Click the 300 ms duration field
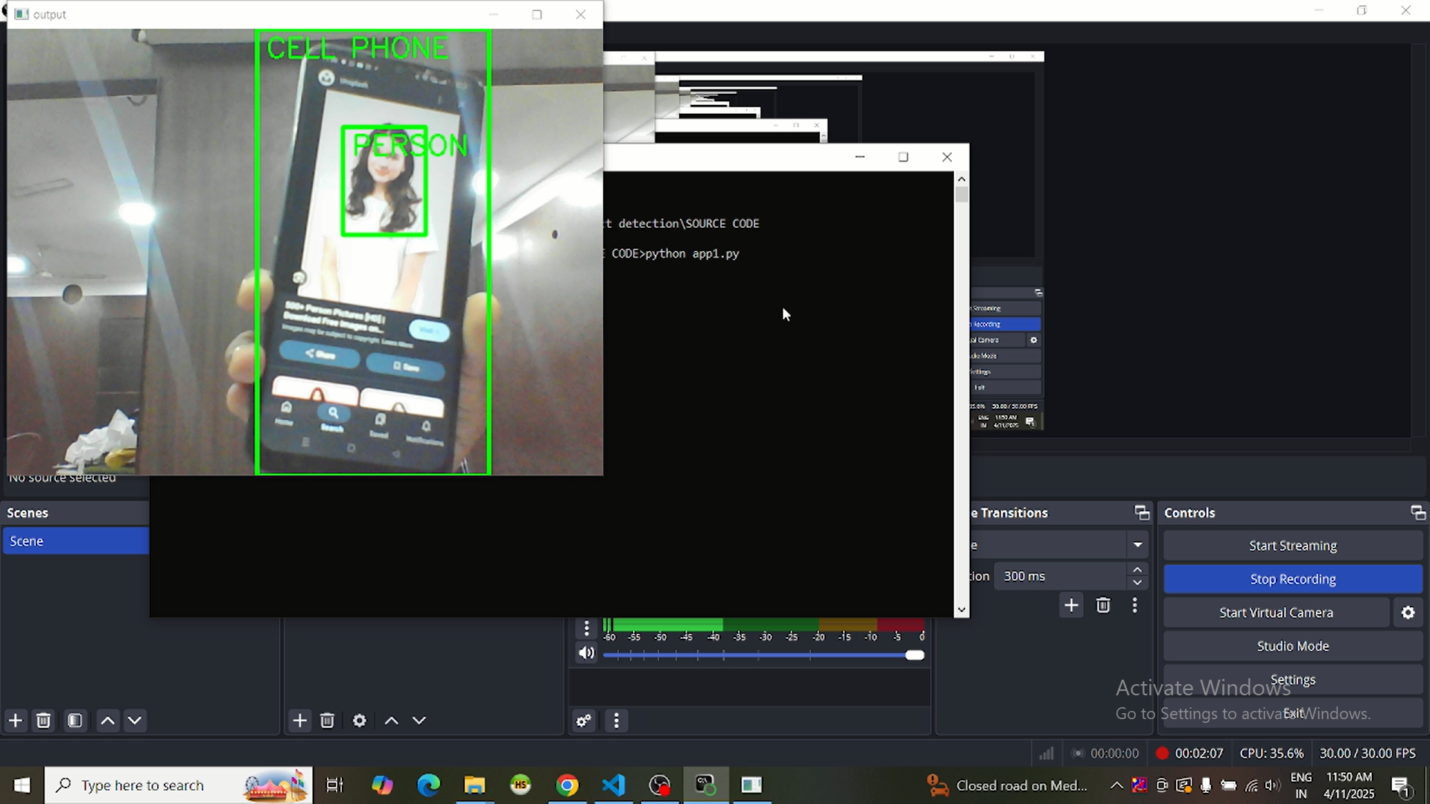Screen dimensions: 1430x804 (1061, 576)
